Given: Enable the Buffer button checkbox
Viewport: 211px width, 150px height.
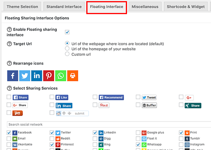Looking at the screenshot, I should pos(138,105).
